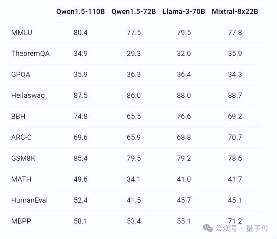Image resolution: width=277 pixels, height=239 pixels.
Task: Select the 71.2 MBPP score for Mixtral
Action: 235,221
